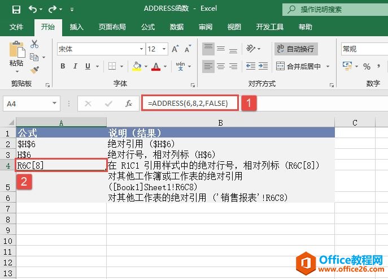The width and height of the screenshot is (388, 279).
Task: Click the Borders icon
Action: 112,66
